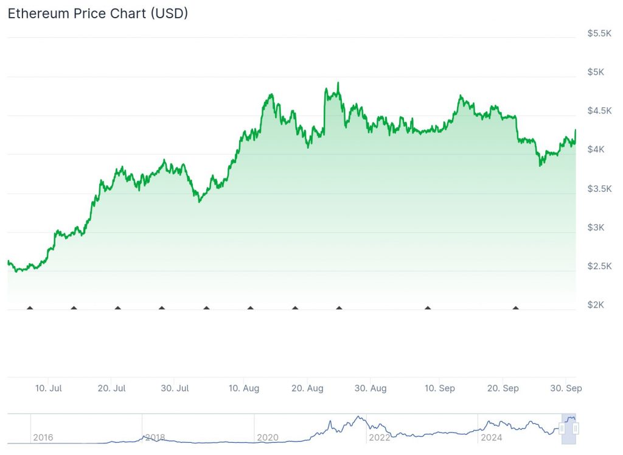The image size is (623, 455).
Task: Click the left handle of the range navigator
Action: tap(562, 429)
